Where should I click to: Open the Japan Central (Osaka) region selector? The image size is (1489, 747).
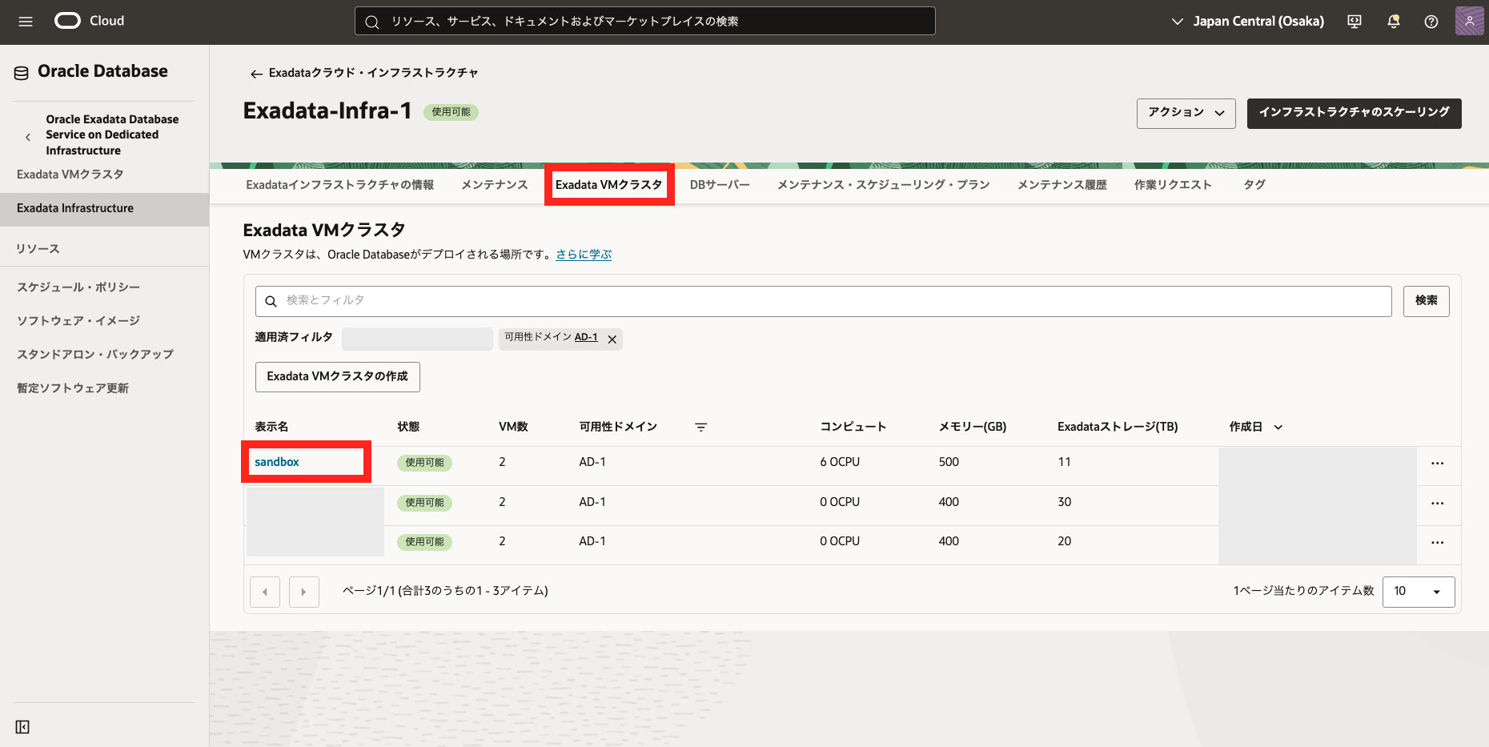[x=1247, y=22]
